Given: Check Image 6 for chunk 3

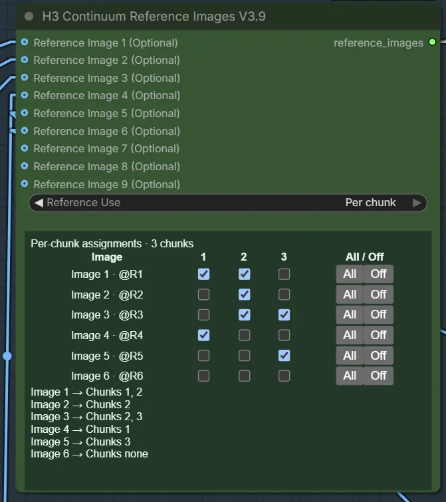Looking at the screenshot, I should [284, 376].
